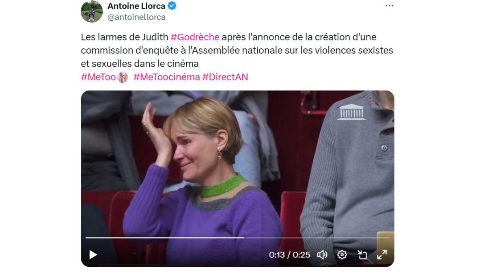Seek using the video progress bar

(x=237, y=237)
